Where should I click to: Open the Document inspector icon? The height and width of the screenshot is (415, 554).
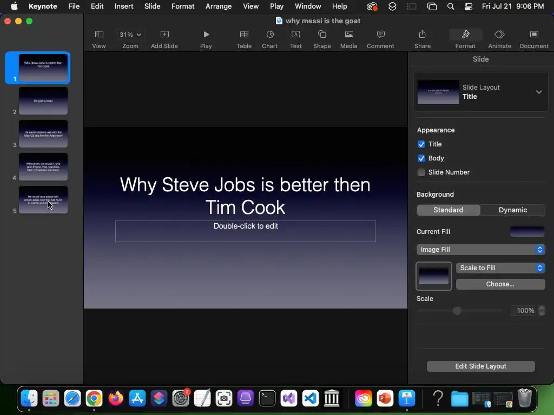[x=534, y=34]
